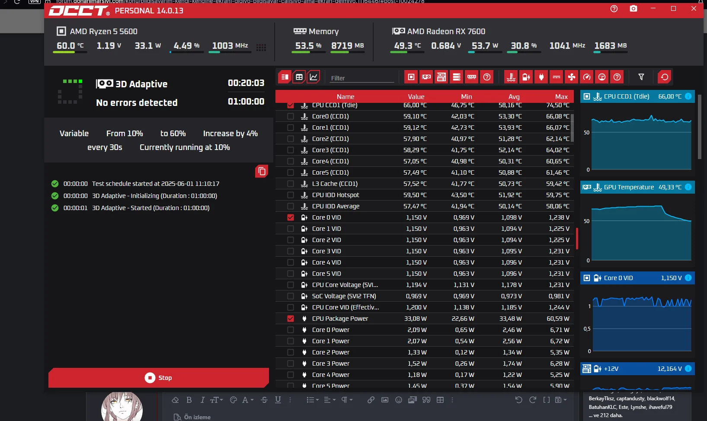Image resolution: width=707 pixels, height=421 pixels.
Task: Sort the sensor table by Max column
Action: (561, 96)
